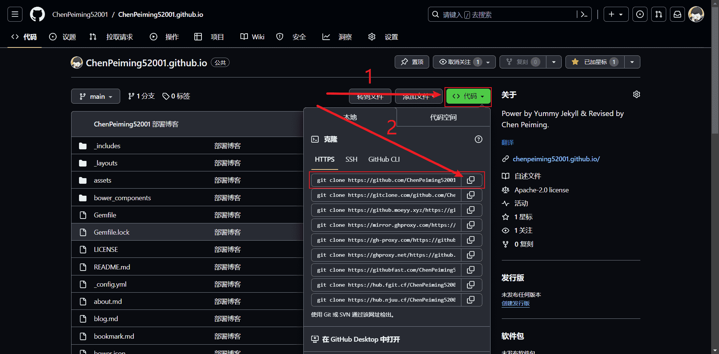Switch to the GitHub CLI clone tab
The image size is (719, 354).
[x=384, y=159]
